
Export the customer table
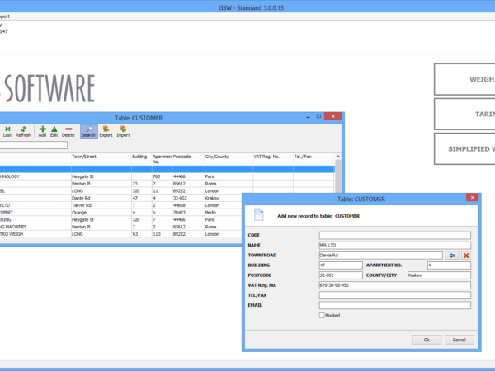(106, 131)
